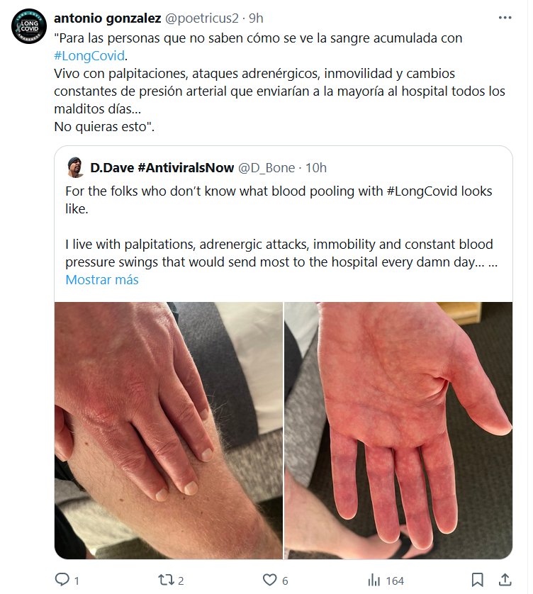The height and width of the screenshot is (594, 533).
Task: Open the left photo of hand on leg
Action: point(168,430)
